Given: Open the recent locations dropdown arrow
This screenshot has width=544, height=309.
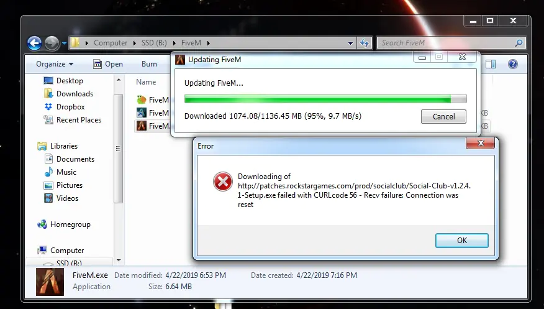Looking at the screenshot, I should point(64,44).
